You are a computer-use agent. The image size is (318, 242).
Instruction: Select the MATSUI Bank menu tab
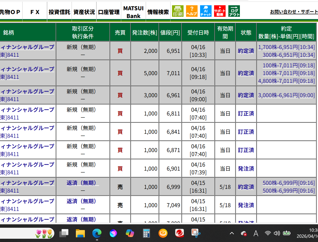point(133,12)
